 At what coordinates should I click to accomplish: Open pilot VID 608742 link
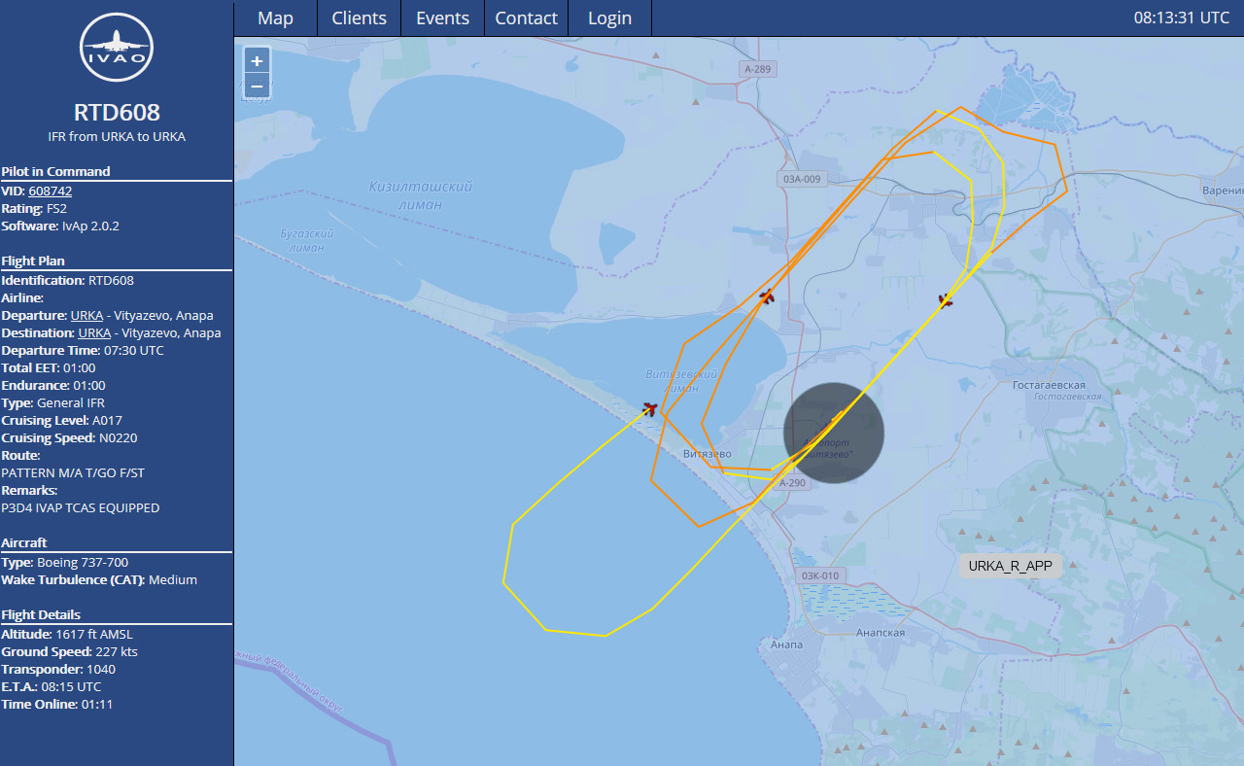(50, 191)
